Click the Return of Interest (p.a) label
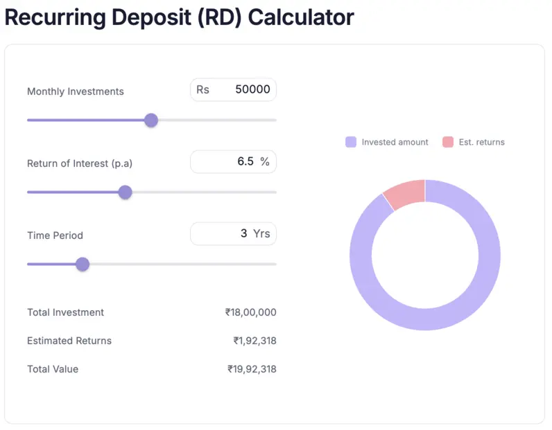 point(80,163)
